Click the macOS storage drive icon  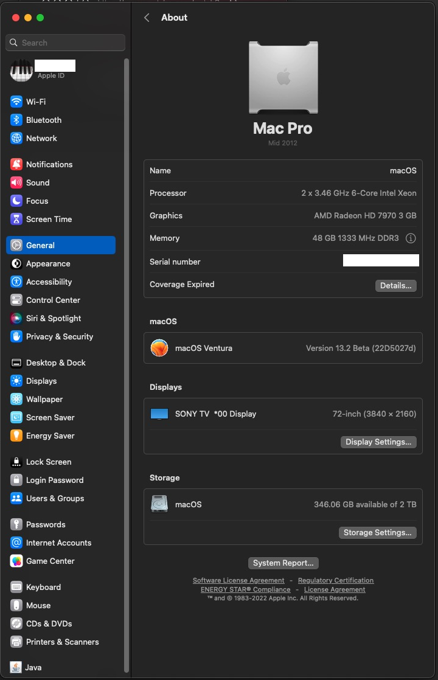point(159,504)
